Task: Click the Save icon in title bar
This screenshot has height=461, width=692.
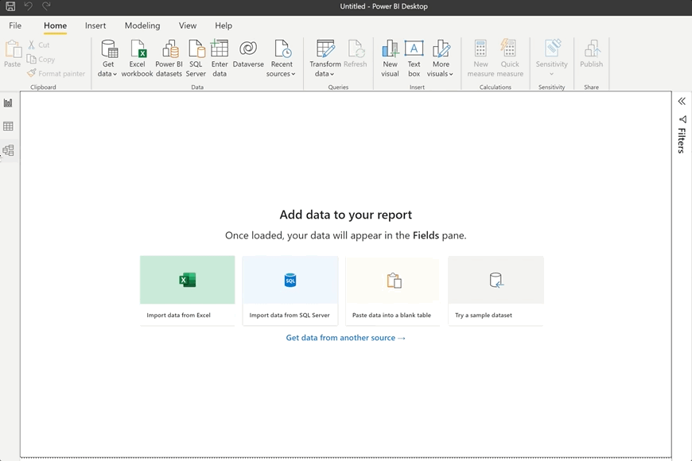Action: pyautogui.click(x=10, y=6)
